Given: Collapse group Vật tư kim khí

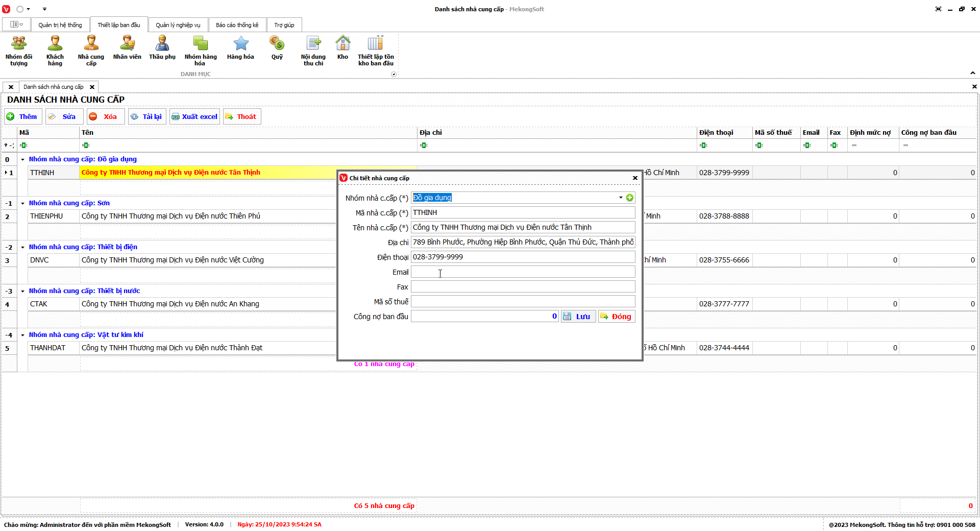Looking at the screenshot, I should pos(22,335).
